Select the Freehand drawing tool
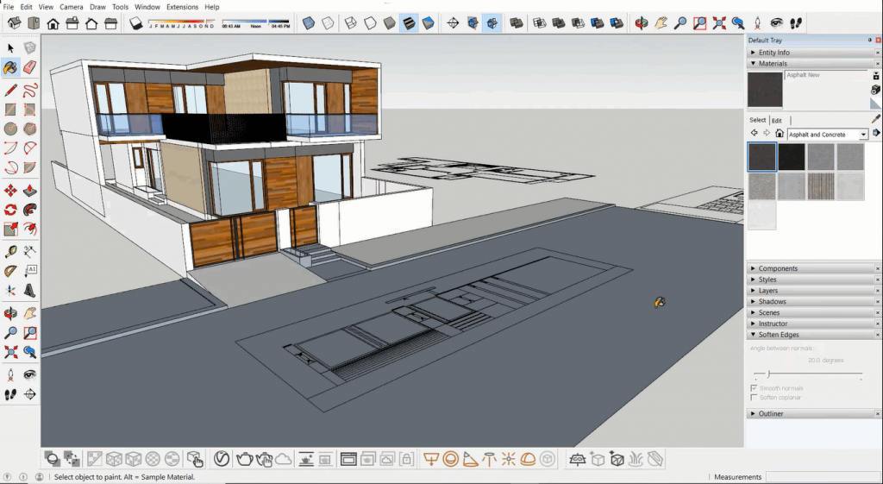883x484 pixels. [30, 90]
